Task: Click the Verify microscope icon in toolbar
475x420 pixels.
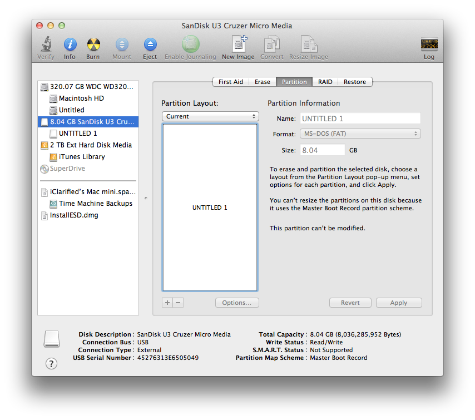Action: pos(46,45)
